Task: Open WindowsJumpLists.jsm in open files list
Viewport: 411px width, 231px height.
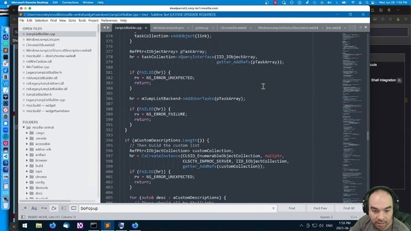Action: click(x=43, y=40)
